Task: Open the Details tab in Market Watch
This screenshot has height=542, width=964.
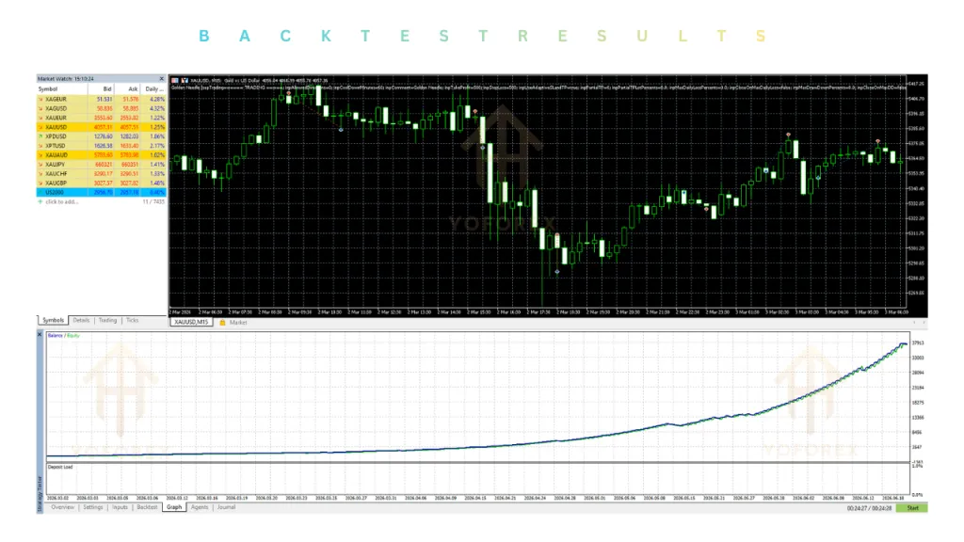Action: click(x=81, y=320)
